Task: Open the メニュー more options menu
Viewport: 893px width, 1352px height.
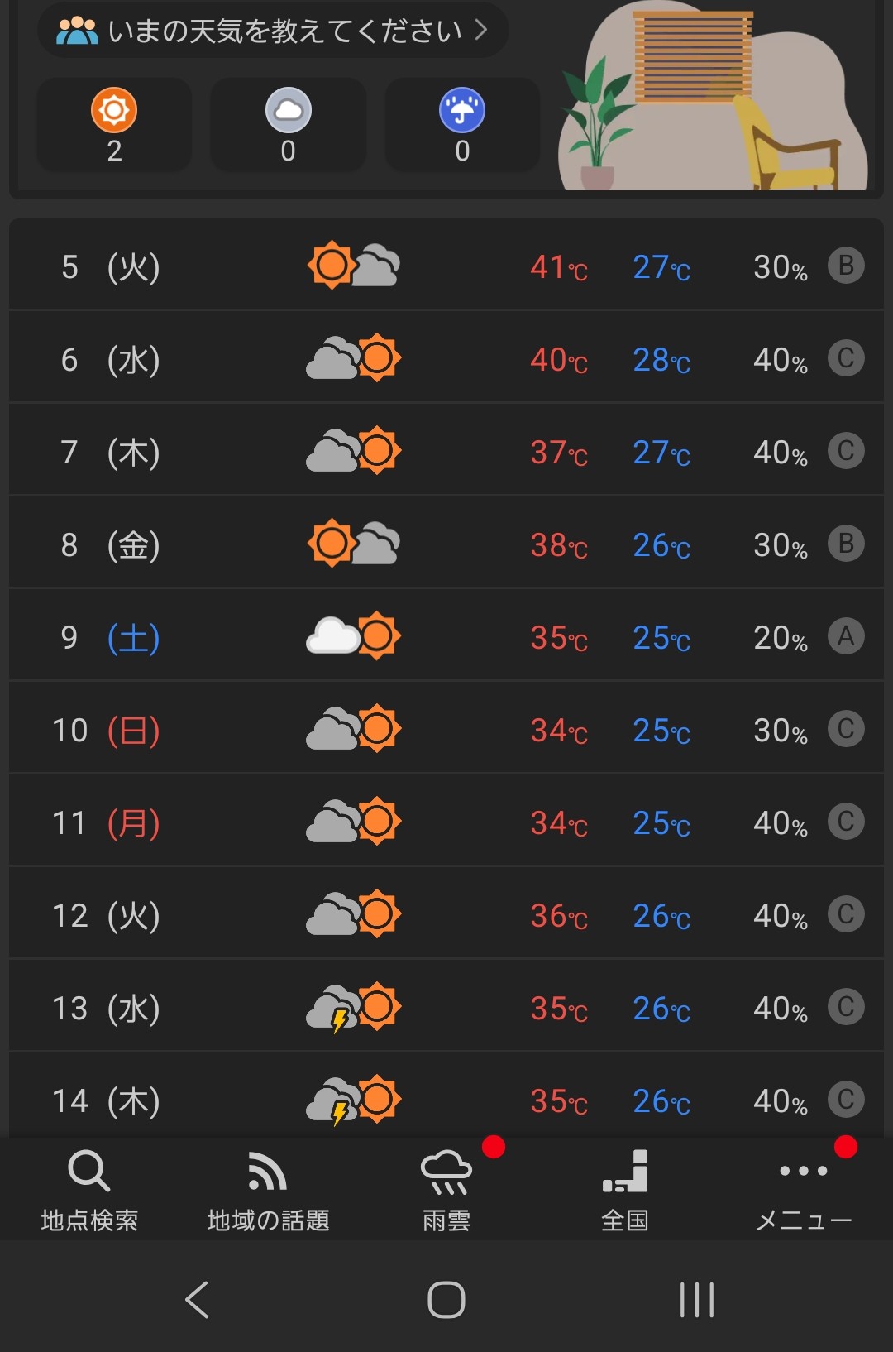Action: [804, 1189]
